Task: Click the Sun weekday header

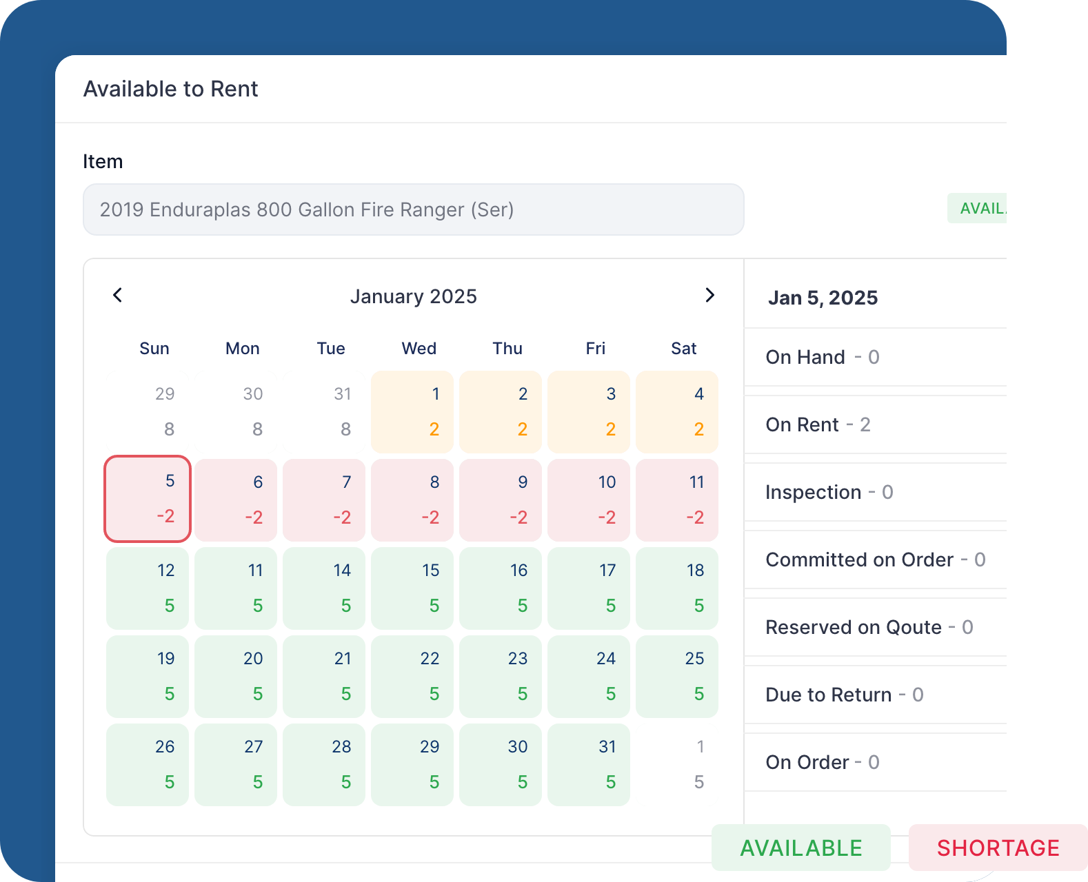Action: coord(154,349)
